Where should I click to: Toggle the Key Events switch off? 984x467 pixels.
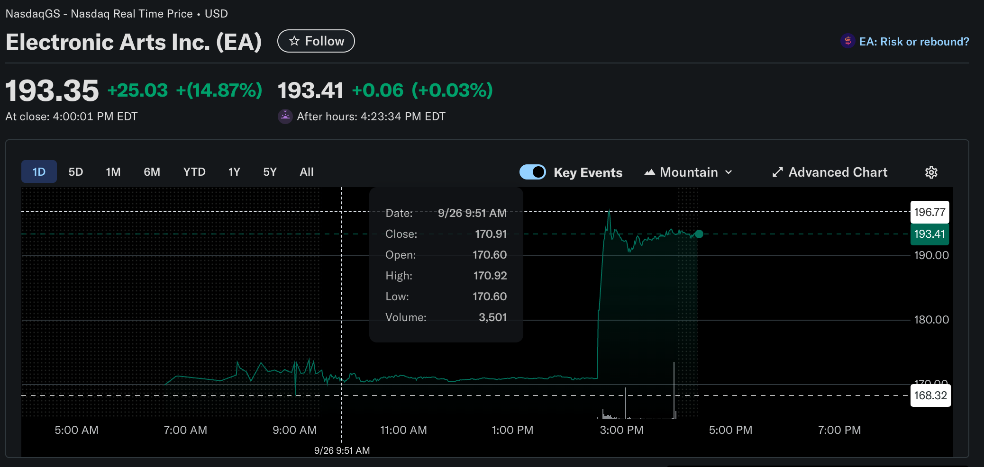point(532,172)
